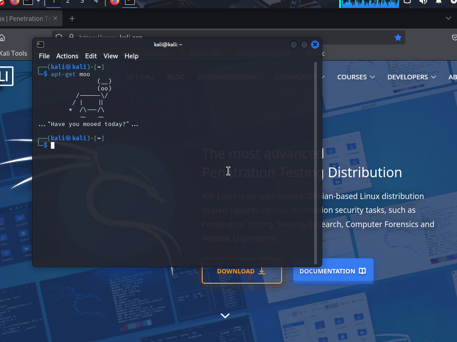Minimize the kali@kali terminal window
Screen dimensions: 457x342
click(294, 45)
